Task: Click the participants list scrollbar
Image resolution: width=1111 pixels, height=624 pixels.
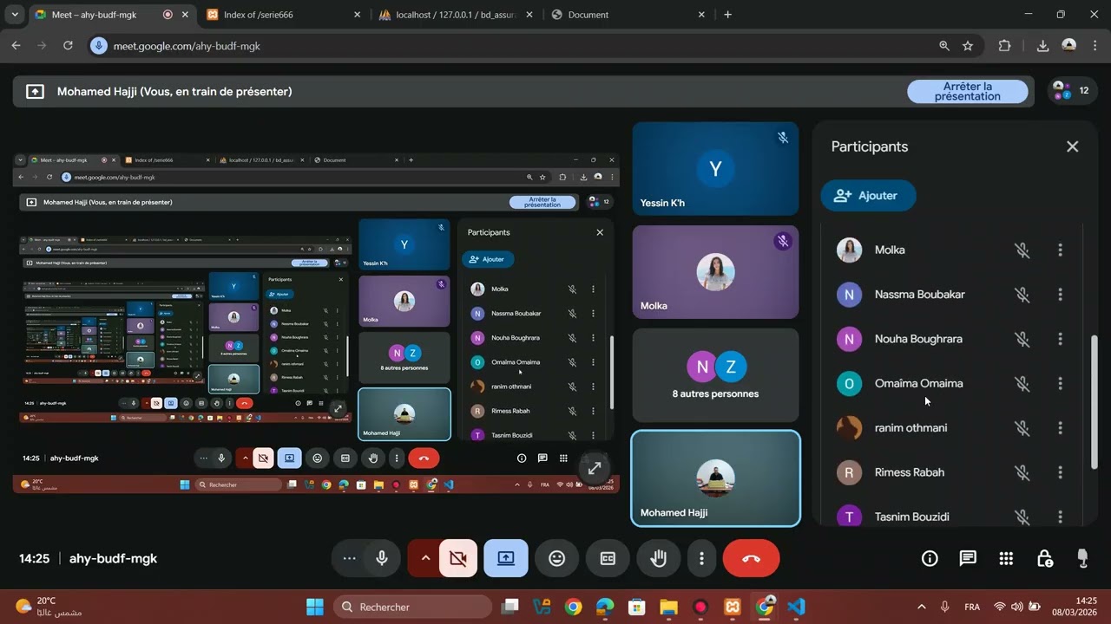Action: (x=1094, y=403)
